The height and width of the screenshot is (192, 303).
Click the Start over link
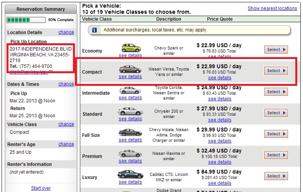pyautogui.click(x=41, y=188)
